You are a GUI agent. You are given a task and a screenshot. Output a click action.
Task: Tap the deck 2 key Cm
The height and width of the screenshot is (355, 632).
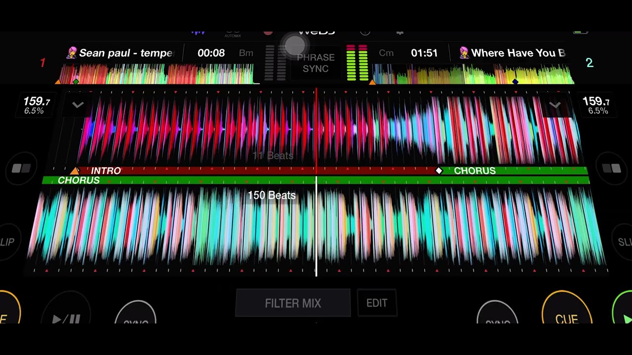386,53
